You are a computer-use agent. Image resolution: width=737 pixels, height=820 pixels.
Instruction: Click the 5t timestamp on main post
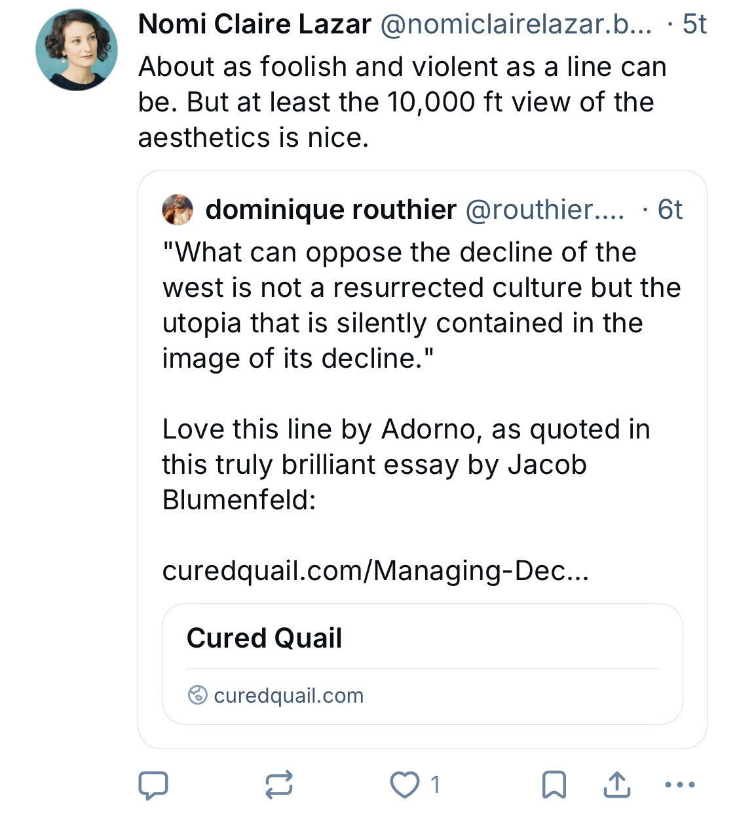point(694,25)
